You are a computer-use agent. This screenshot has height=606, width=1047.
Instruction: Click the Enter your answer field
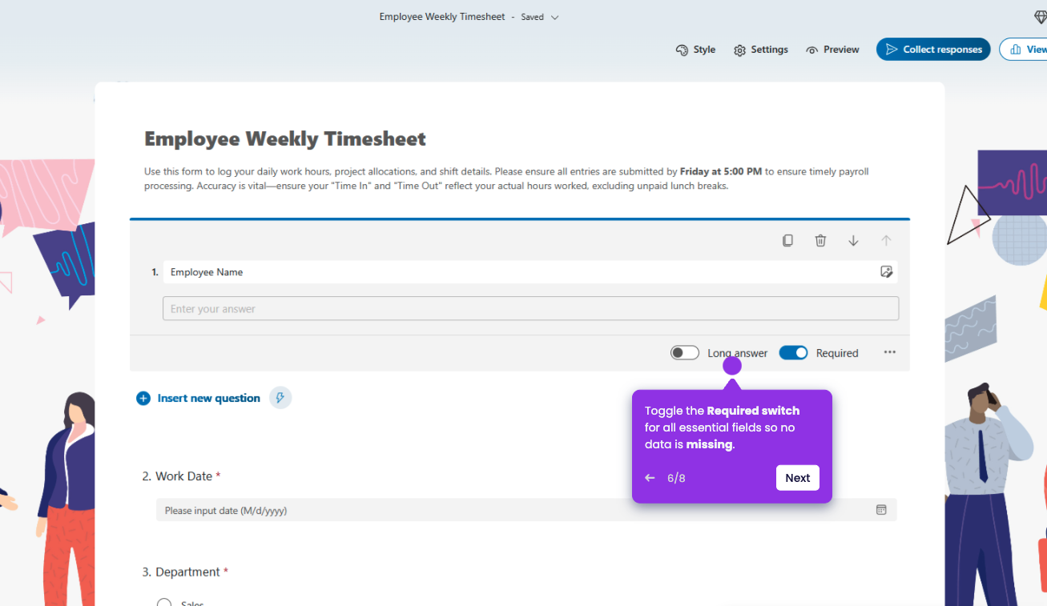[530, 309]
